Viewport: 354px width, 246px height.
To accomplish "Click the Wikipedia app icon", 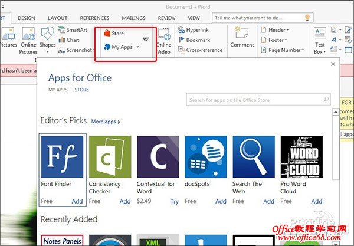I will 146,40.
